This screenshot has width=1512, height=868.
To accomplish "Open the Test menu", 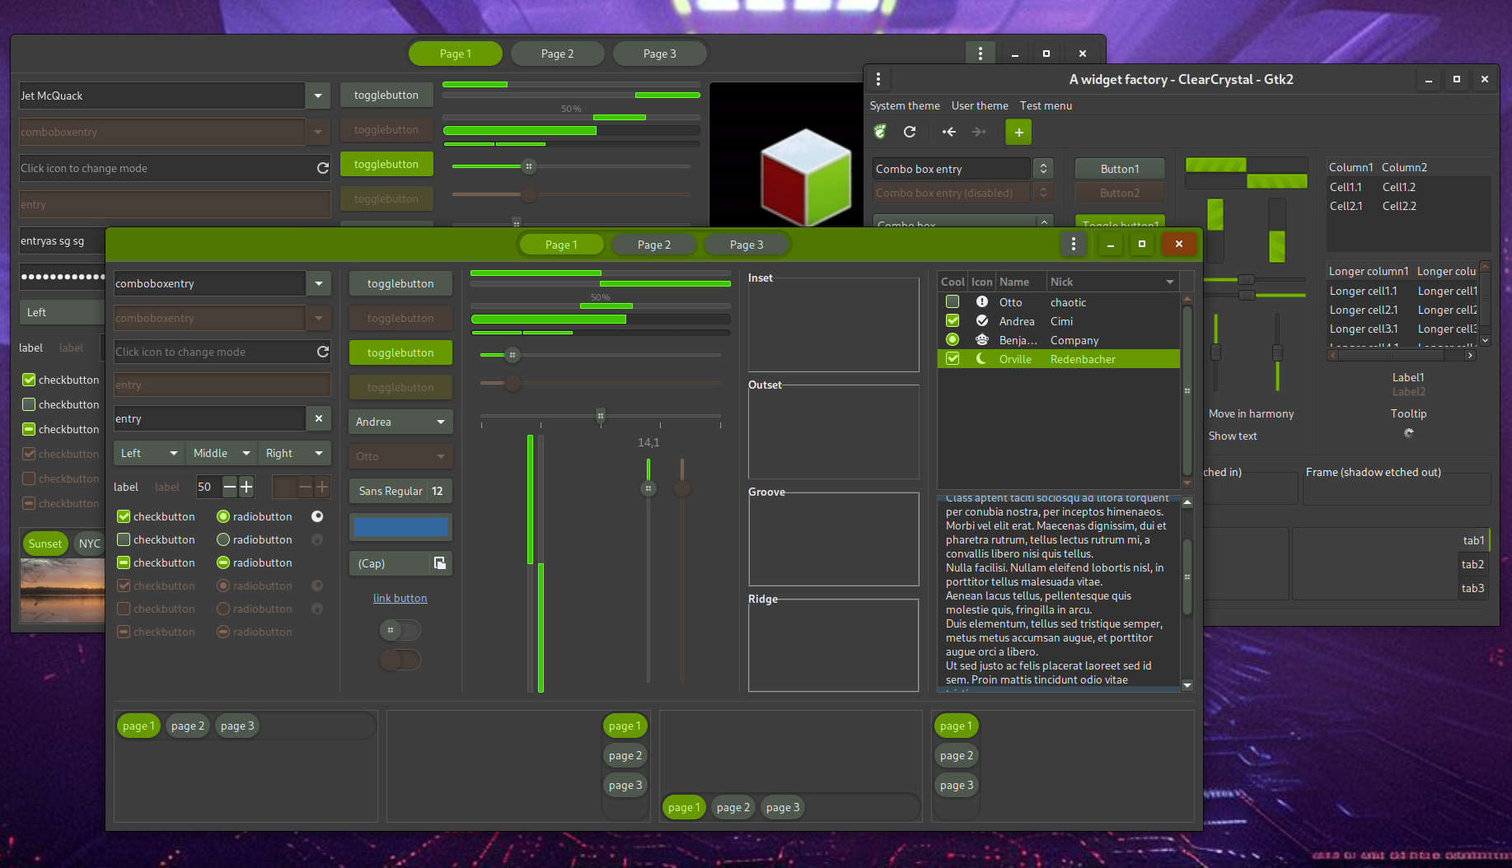I will [x=1046, y=105].
